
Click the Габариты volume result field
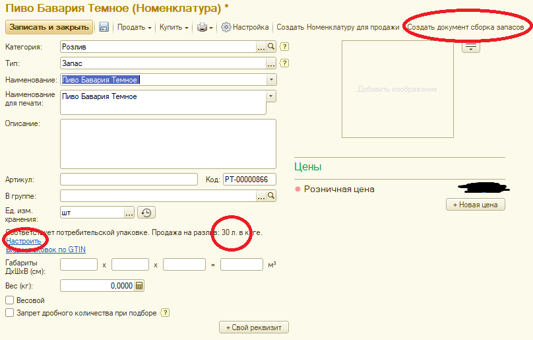(241, 265)
